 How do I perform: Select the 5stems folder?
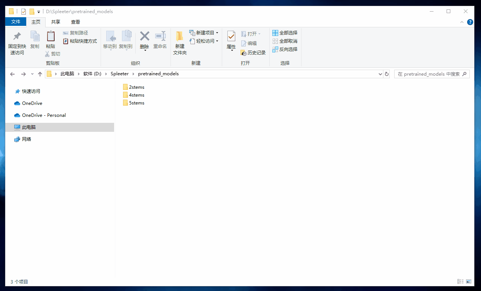pos(134,103)
